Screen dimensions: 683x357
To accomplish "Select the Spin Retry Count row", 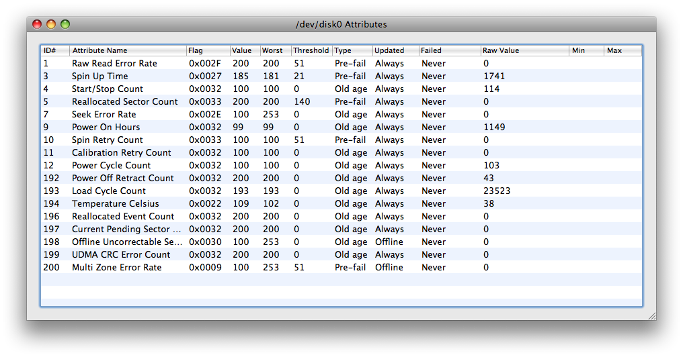I will (341, 140).
